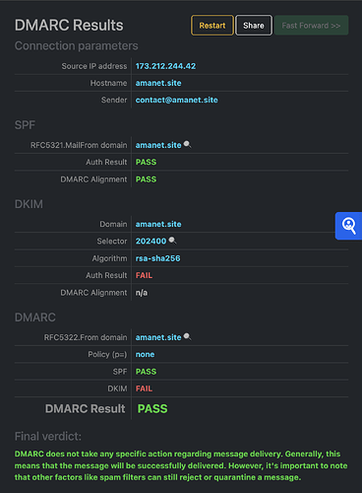
Task: Open the amanet.site hostname link
Action: (158, 83)
